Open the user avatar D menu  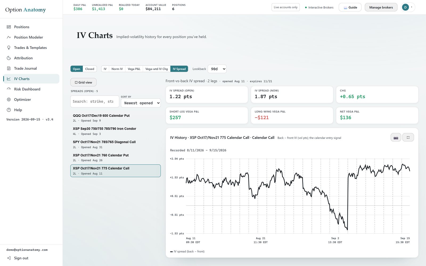coord(405,7)
